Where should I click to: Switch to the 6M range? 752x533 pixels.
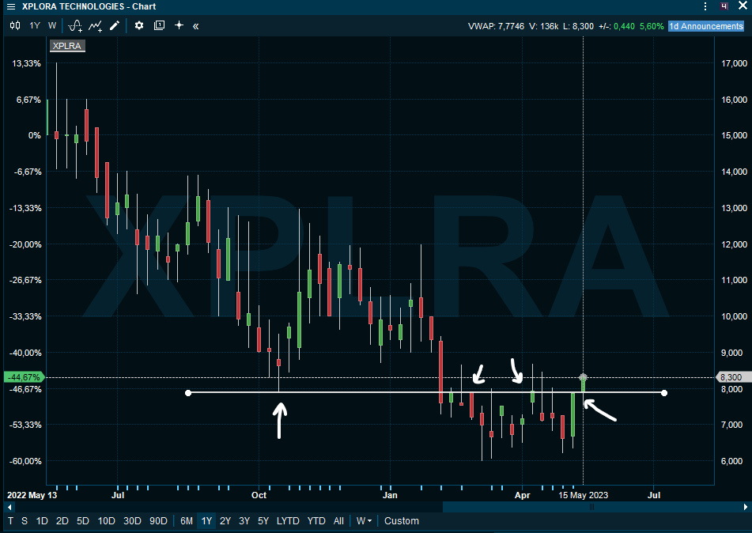pos(187,521)
